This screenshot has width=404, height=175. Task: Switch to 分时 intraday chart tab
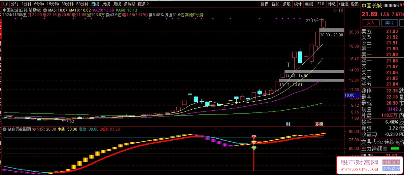[x=14, y=4]
